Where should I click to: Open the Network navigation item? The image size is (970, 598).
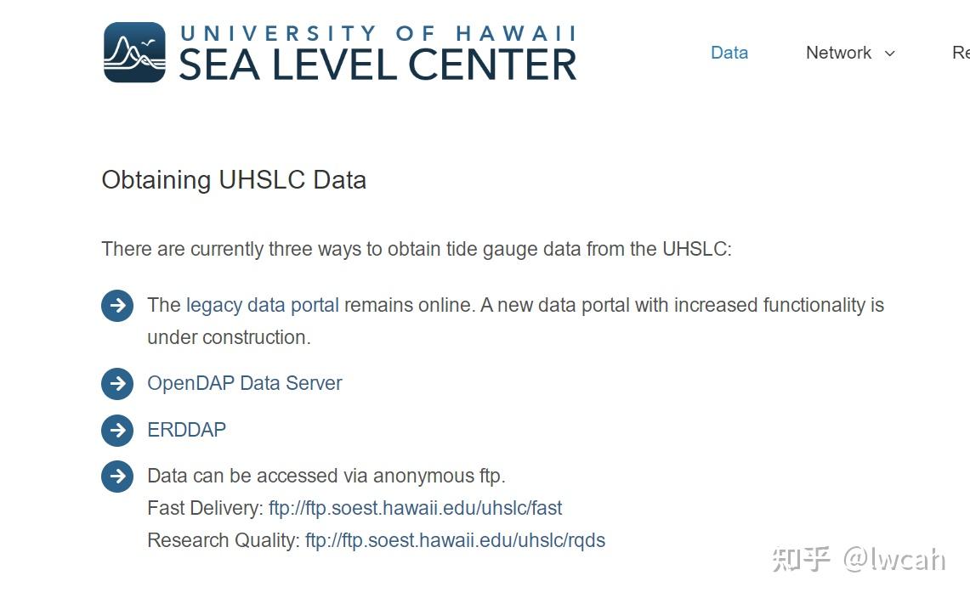tap(838, 53)
